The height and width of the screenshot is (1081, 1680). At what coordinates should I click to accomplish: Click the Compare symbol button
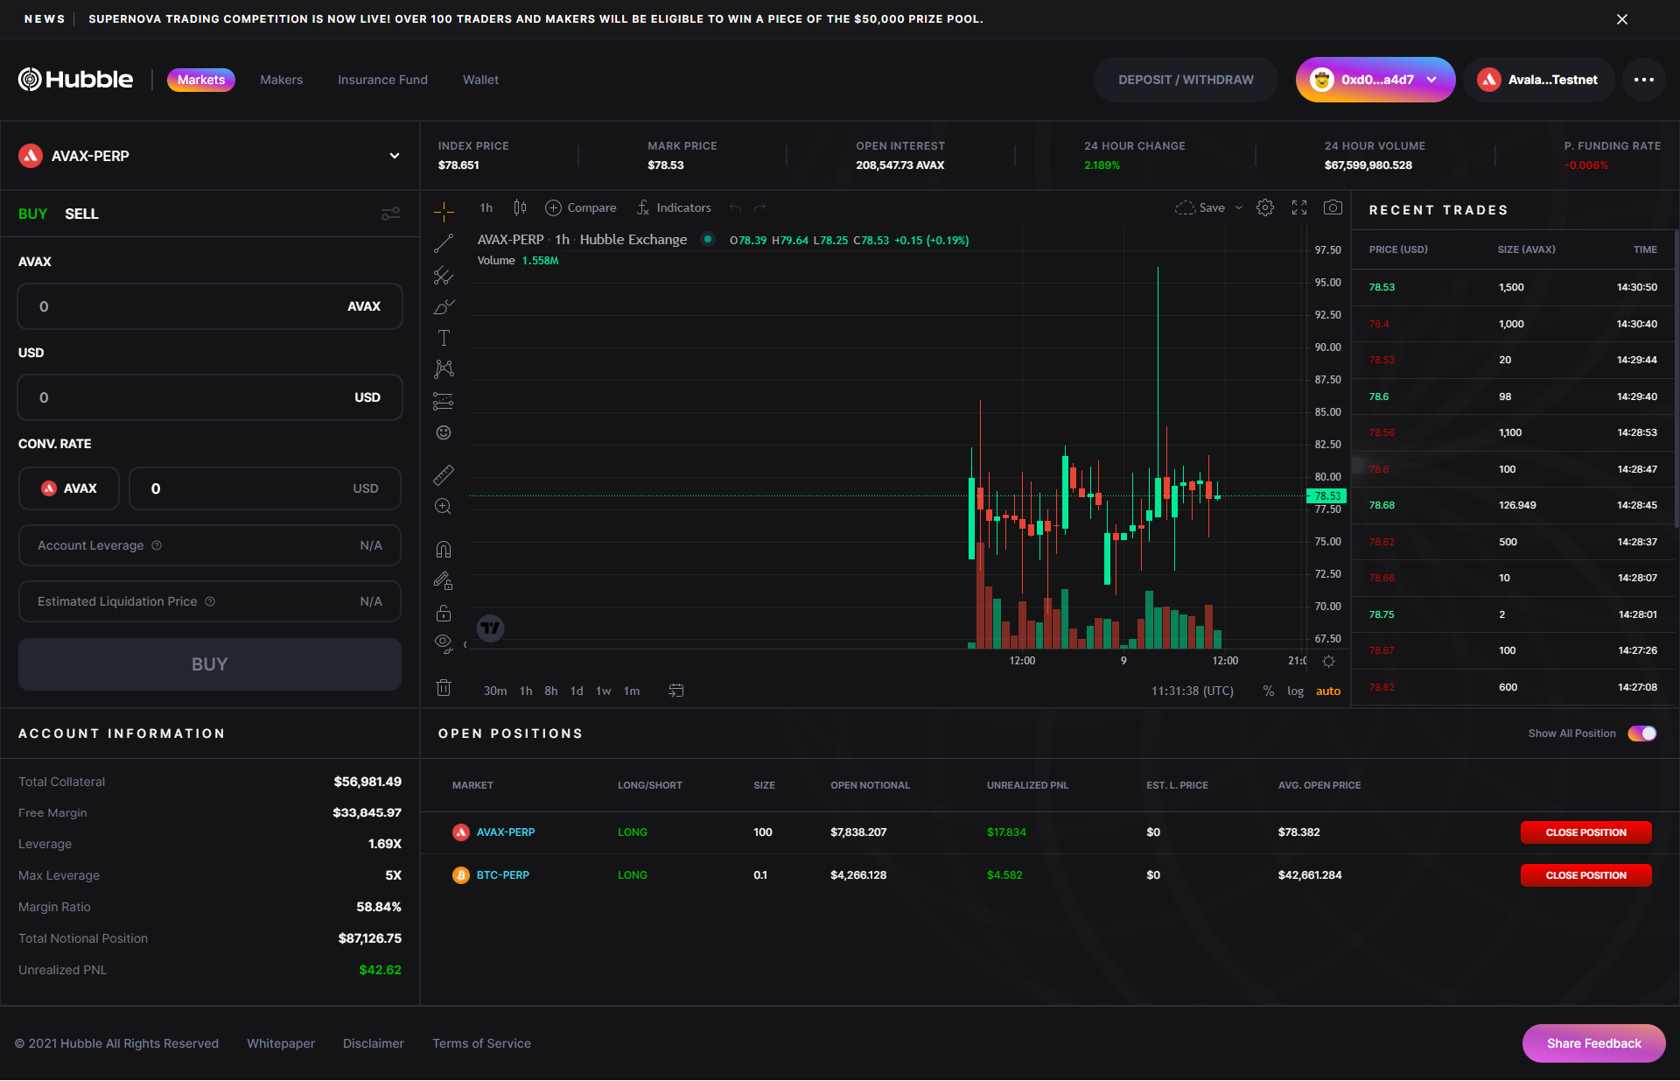[581, 207]
